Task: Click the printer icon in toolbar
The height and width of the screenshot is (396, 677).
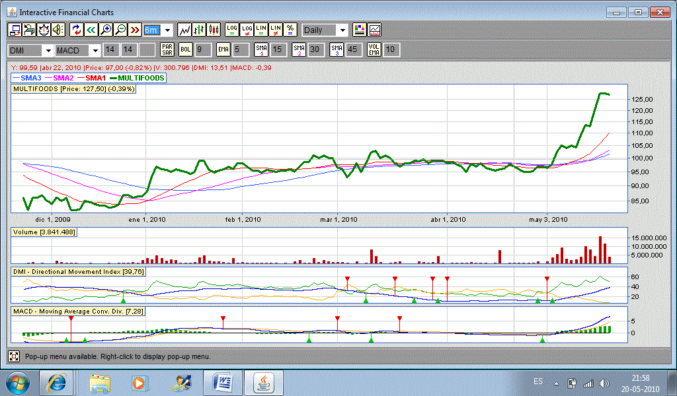Action: click(x=29, y=30)
